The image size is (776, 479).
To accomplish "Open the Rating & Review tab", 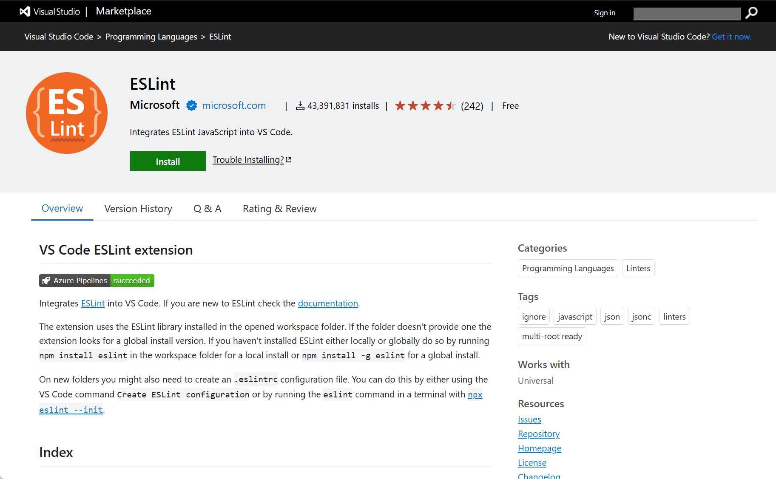I will click(x=279, y=209).
